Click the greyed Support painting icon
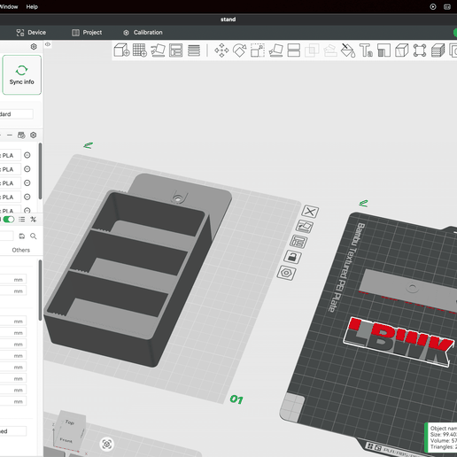 click(330, 50)
